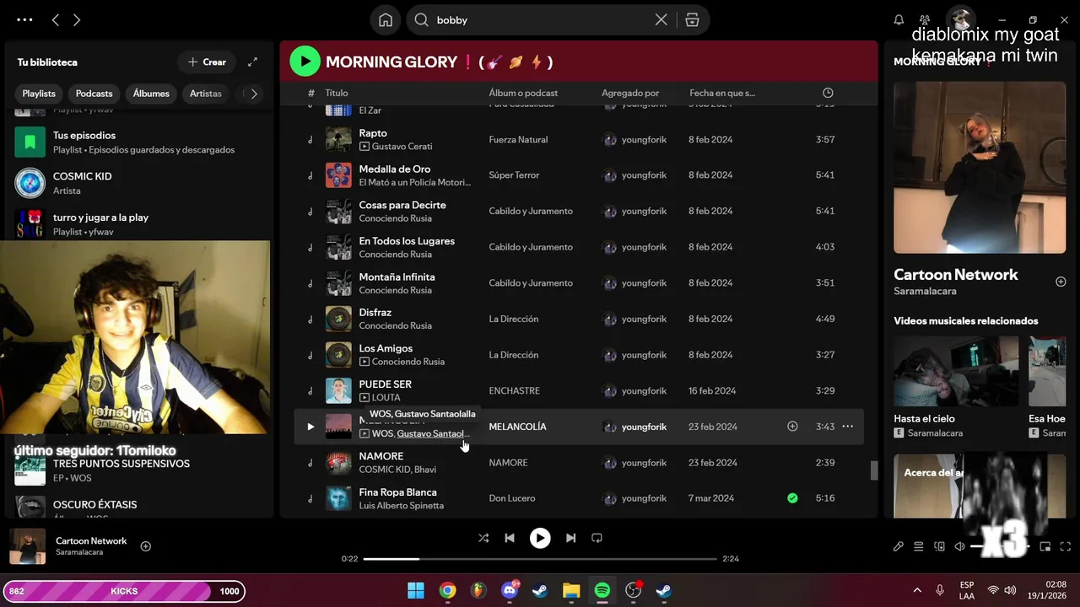Add the MELANCOLÍA track to Liked Songs
The height and width of the screenshot is (607, 1080).
point(792,427)
